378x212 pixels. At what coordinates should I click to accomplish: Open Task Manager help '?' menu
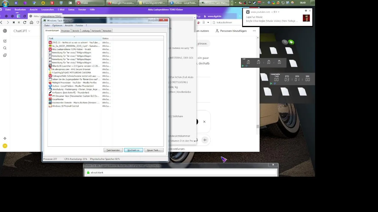coord(86,26)
